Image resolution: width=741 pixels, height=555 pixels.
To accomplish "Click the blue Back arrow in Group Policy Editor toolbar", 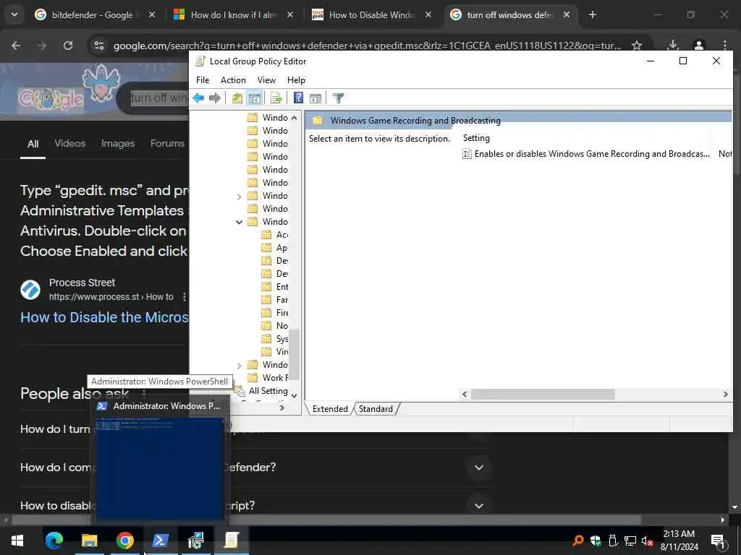I will 198,98.
